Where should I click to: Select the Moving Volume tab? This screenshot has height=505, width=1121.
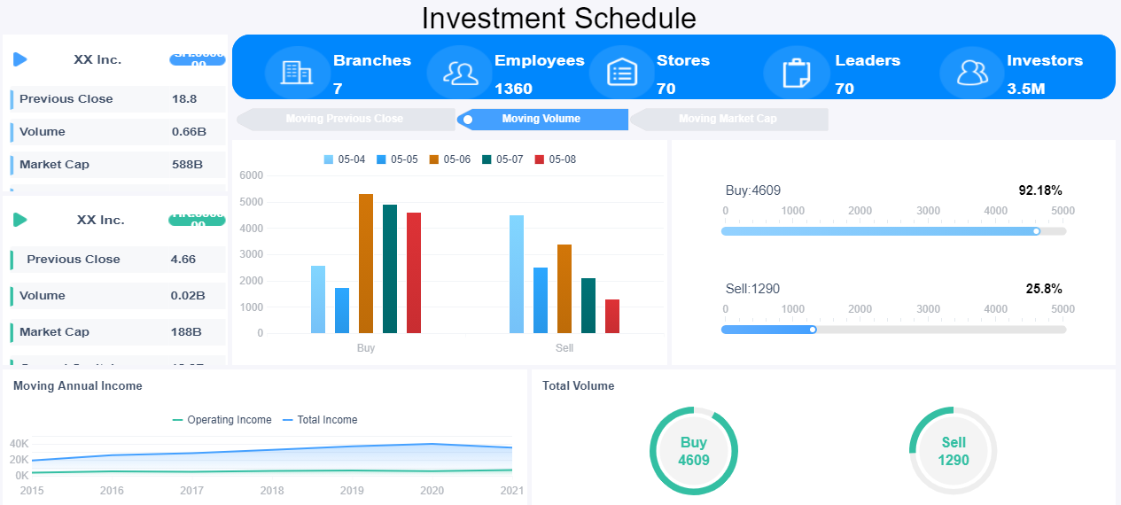coord(542,119)
